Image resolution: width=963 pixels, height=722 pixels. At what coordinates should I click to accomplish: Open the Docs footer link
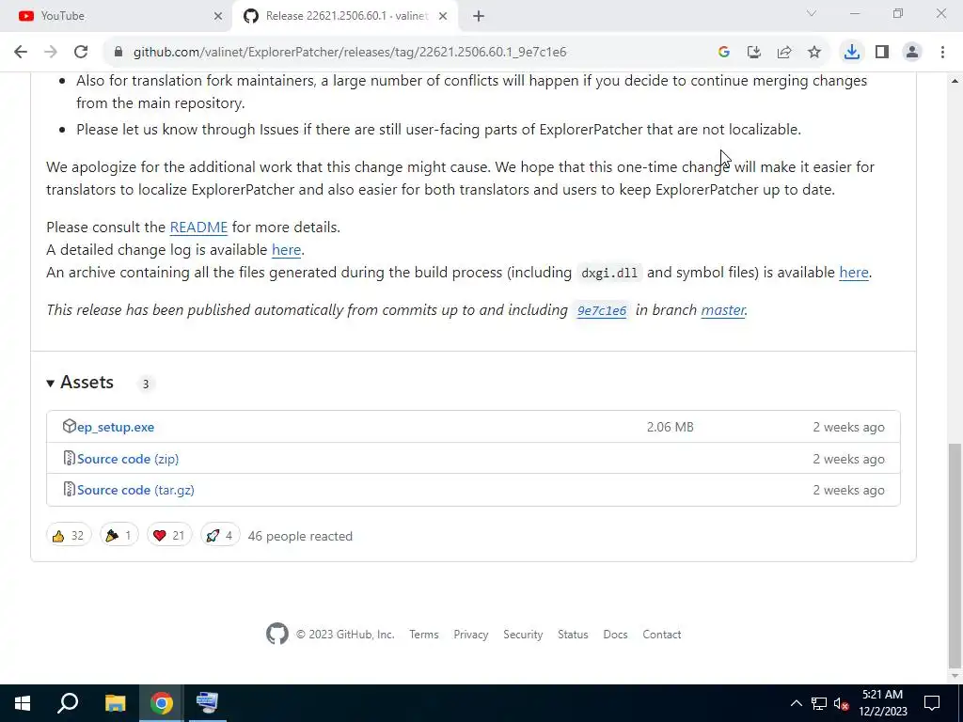pyautogui.click(x=615, y=635)
